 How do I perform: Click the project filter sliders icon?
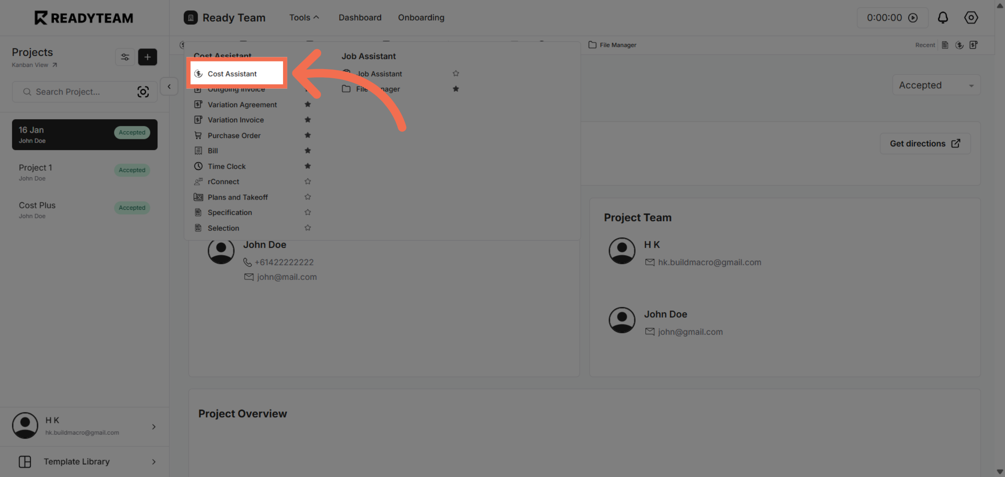[x=125, y=57]
